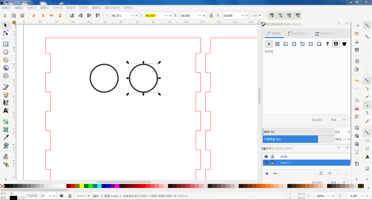Click the Import file icon
Image resolution: width=372 pixels, height=200 pixels.
click(x=357, y=61)
